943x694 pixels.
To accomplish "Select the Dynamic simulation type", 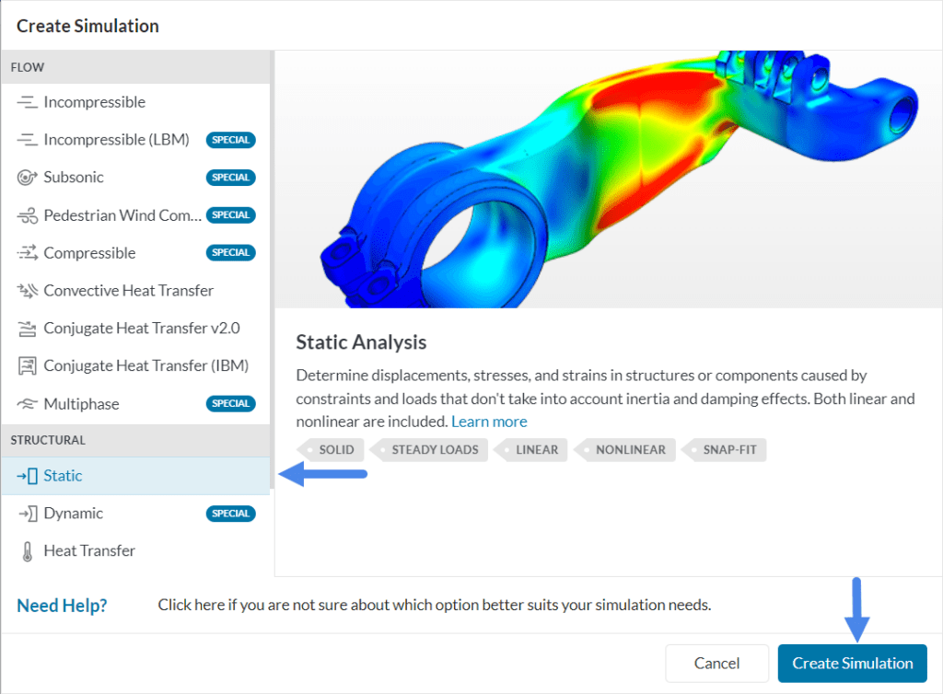I will point(72,513).
